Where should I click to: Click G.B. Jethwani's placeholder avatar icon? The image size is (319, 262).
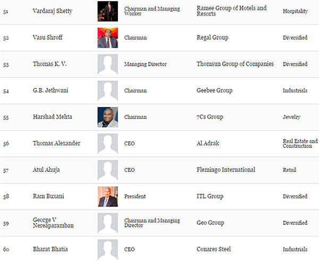click(x=107, y=91)
